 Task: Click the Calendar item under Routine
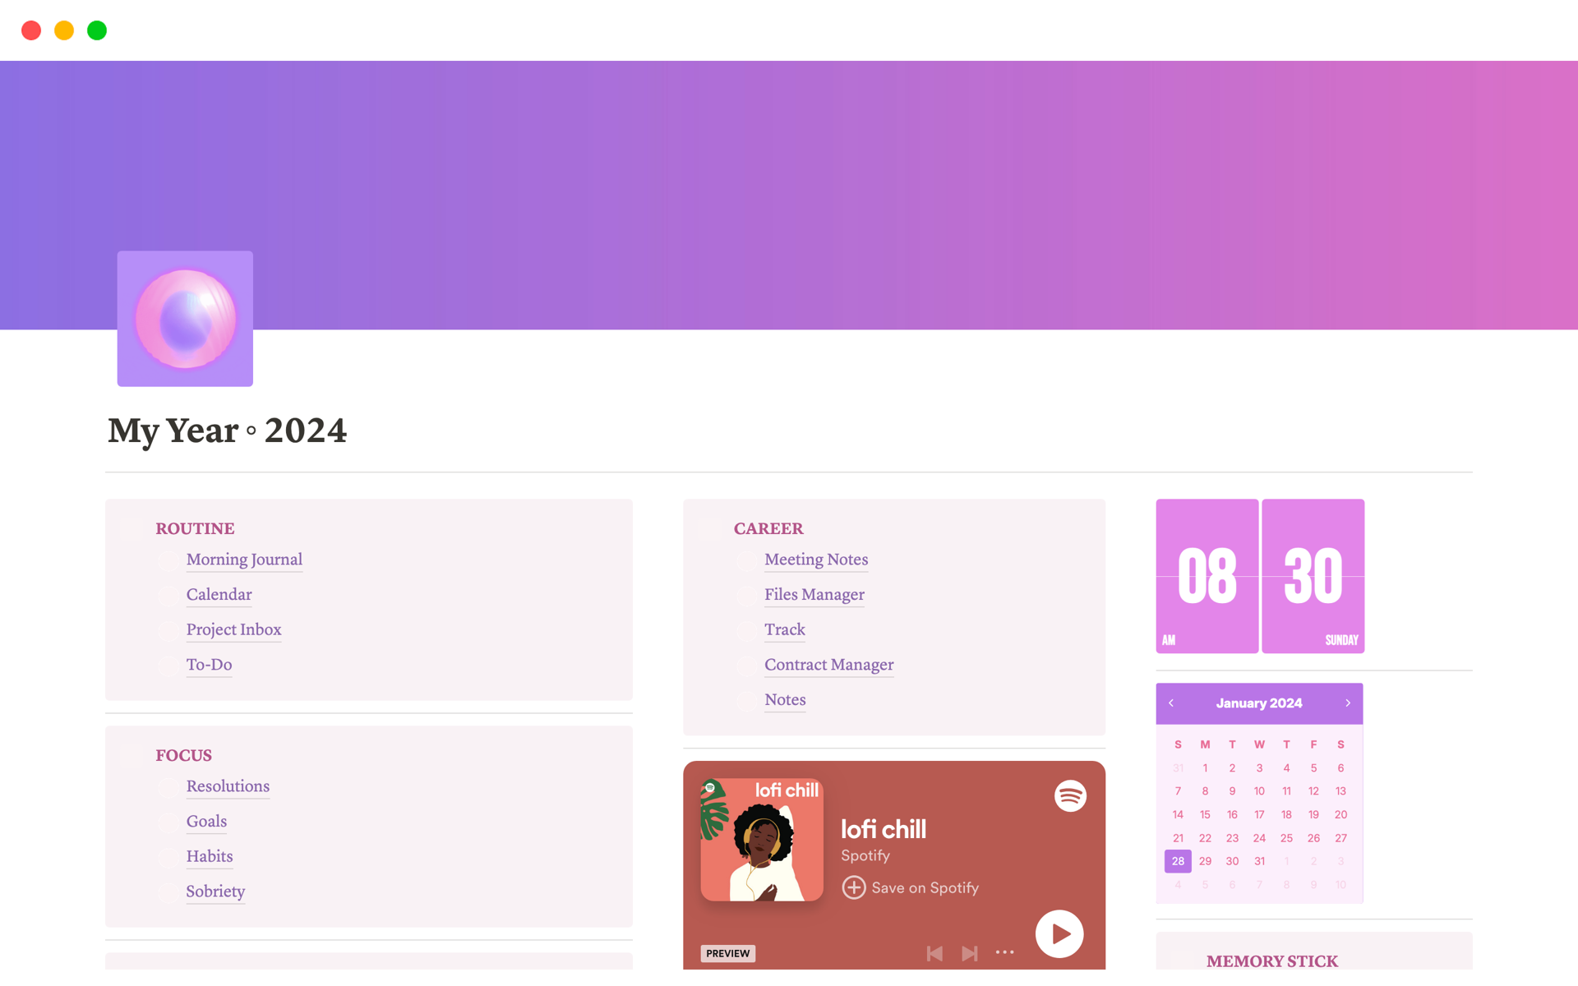coord(219,594)
